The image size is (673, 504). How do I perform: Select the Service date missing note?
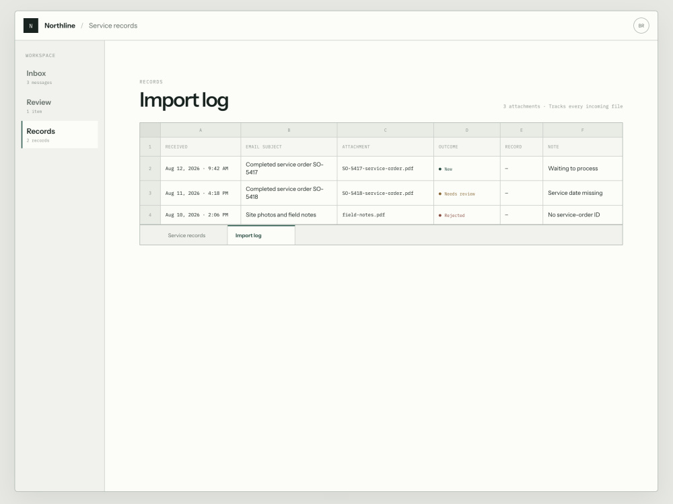click(x=582, y=193)
